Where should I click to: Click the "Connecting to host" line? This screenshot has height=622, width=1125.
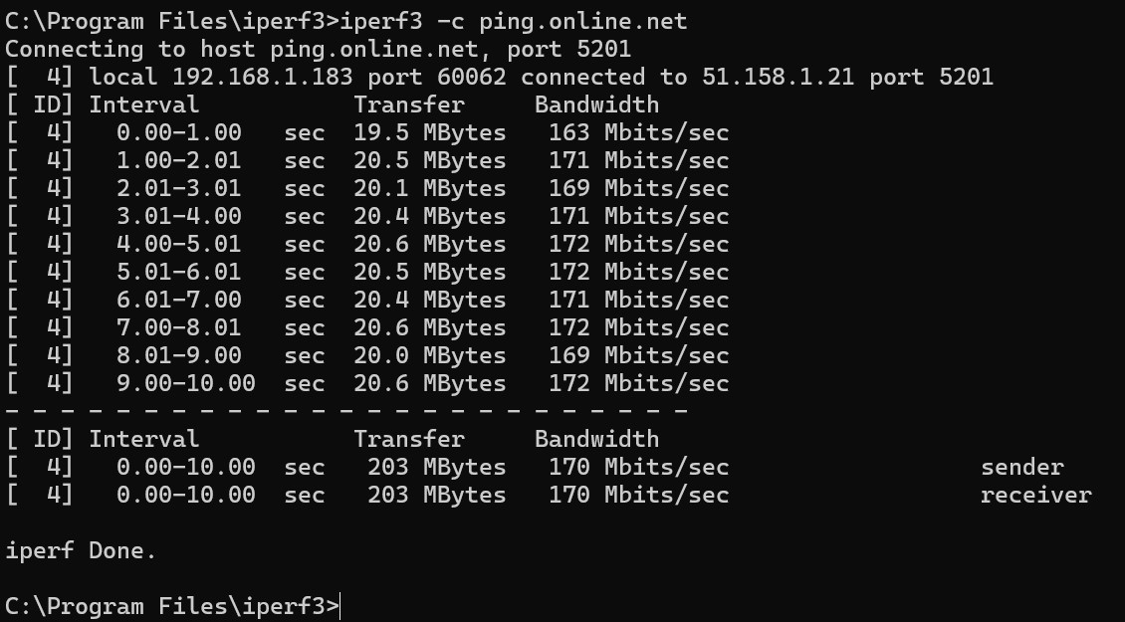click(x=318, y=50)
